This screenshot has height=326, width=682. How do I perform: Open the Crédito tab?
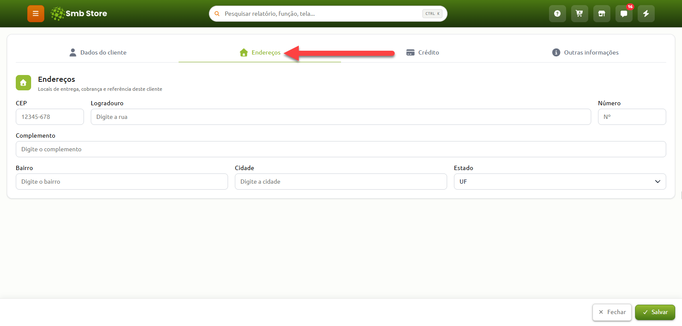point(422,52)
